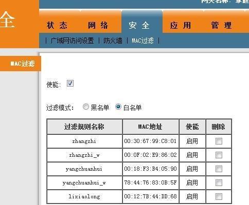Image resolution: width=249 pixels, height=205 pixels.
Task: Go to 广域网访问设置 submenu
Action: coord(72,40)
